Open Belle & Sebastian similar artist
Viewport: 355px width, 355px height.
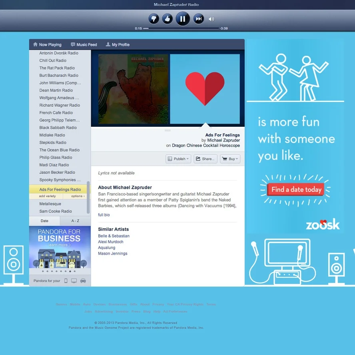114,236
